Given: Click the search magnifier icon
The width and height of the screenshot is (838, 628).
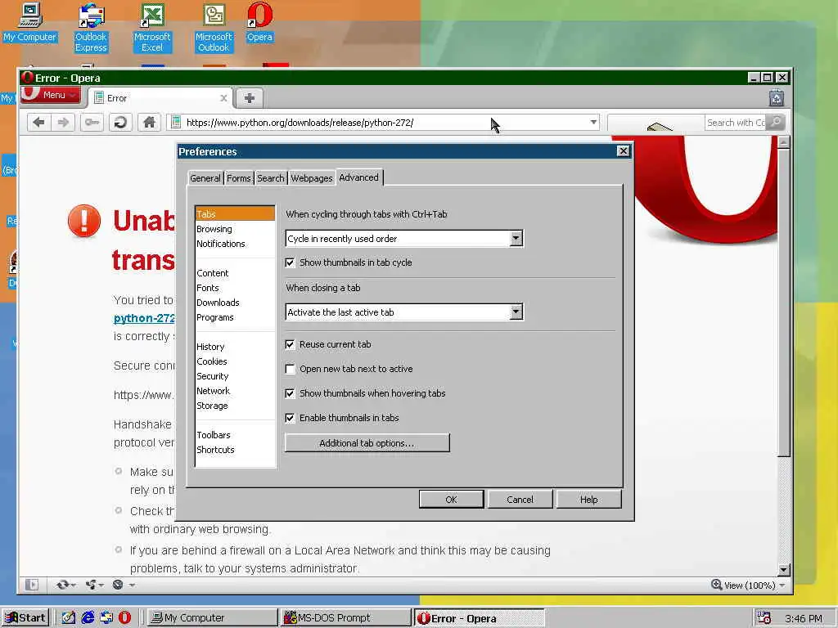Looking at the screenshot, I should (x=776, y=123).
